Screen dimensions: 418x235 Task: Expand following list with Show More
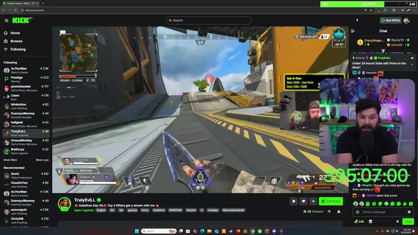click(x=10, y=160)
